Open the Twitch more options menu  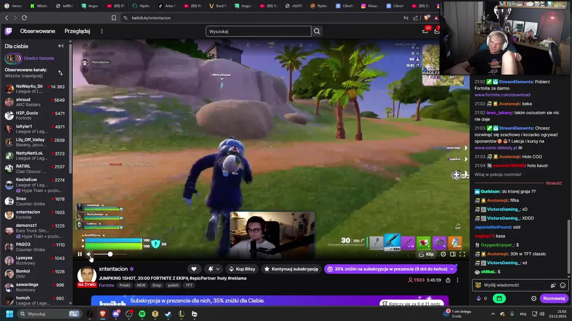(x=102, y=31)
